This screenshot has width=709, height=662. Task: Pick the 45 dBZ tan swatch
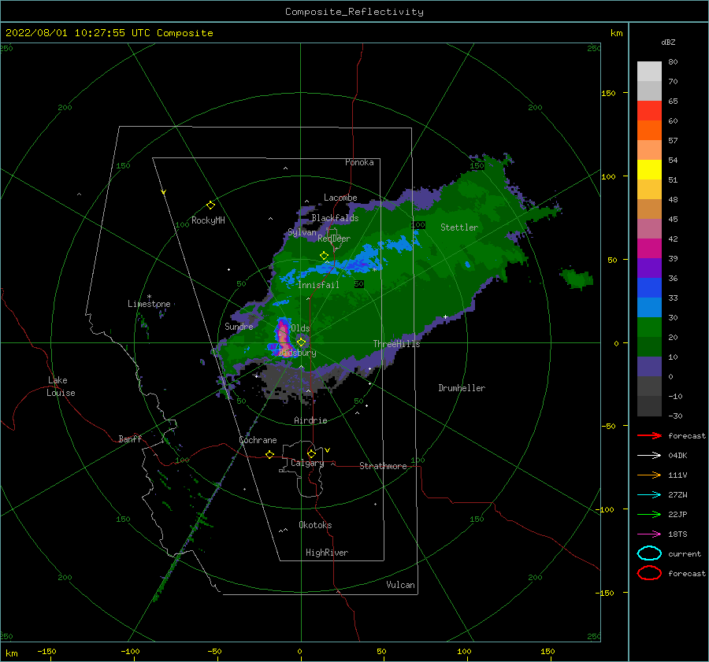click(x=649, y=209)
